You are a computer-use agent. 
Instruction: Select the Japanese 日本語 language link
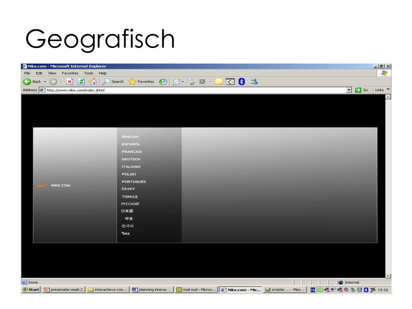click(x=127, y=211)
